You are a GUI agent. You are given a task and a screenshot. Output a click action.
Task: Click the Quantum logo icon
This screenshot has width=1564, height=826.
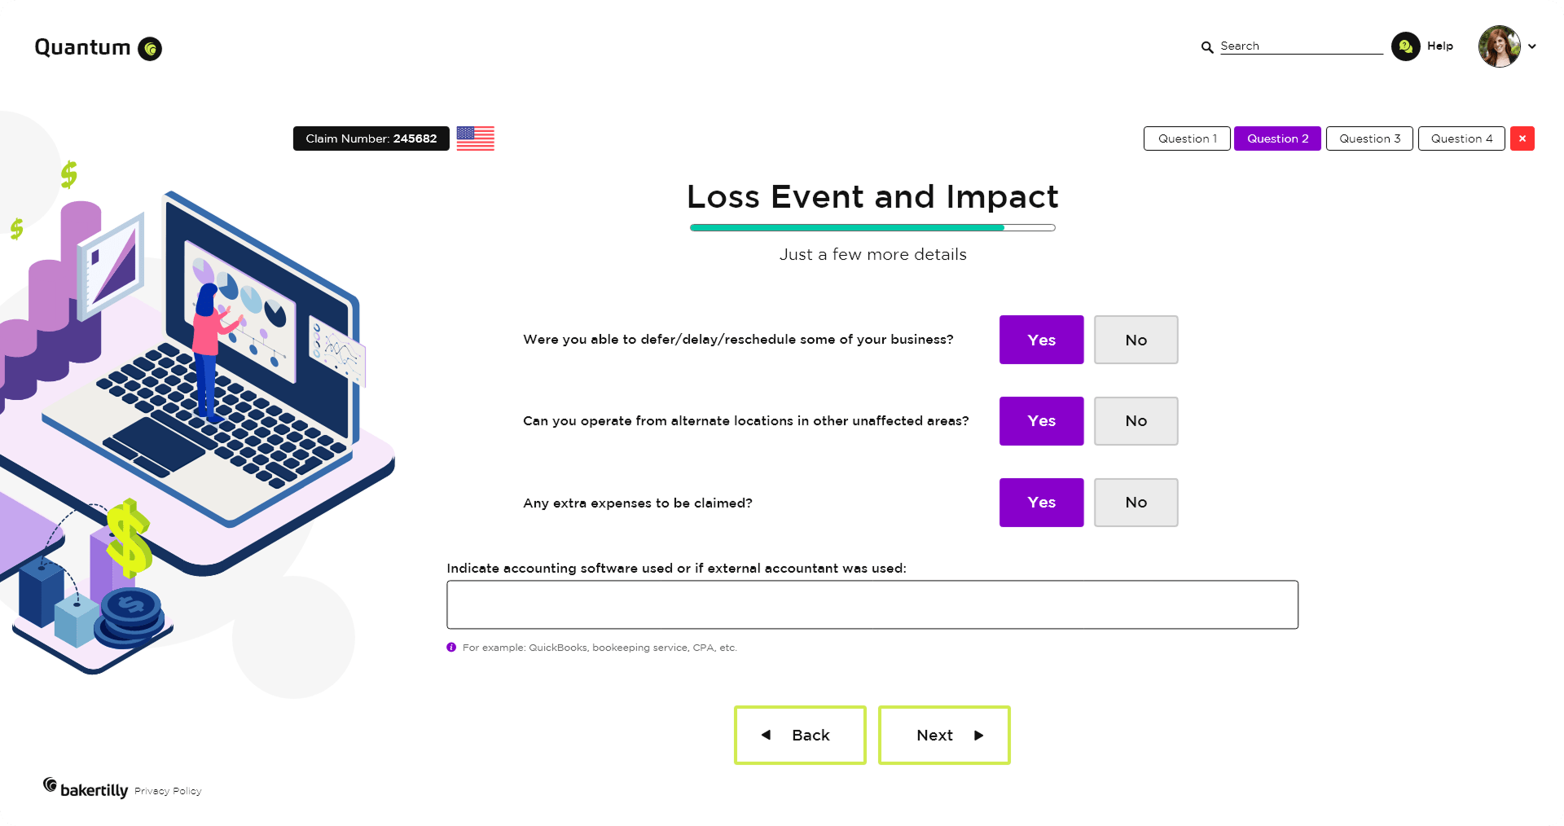150,49
